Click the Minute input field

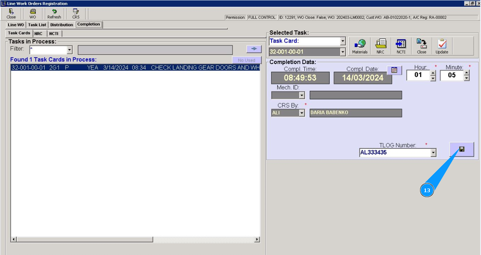[452, 75]
